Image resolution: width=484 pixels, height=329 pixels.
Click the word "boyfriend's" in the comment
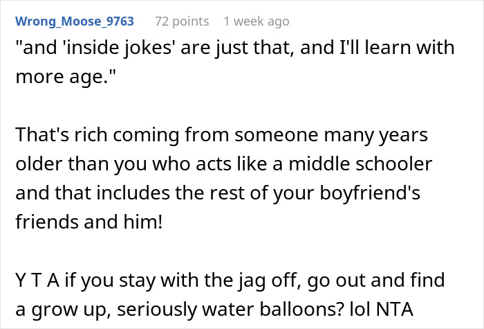tap(370, 193)
